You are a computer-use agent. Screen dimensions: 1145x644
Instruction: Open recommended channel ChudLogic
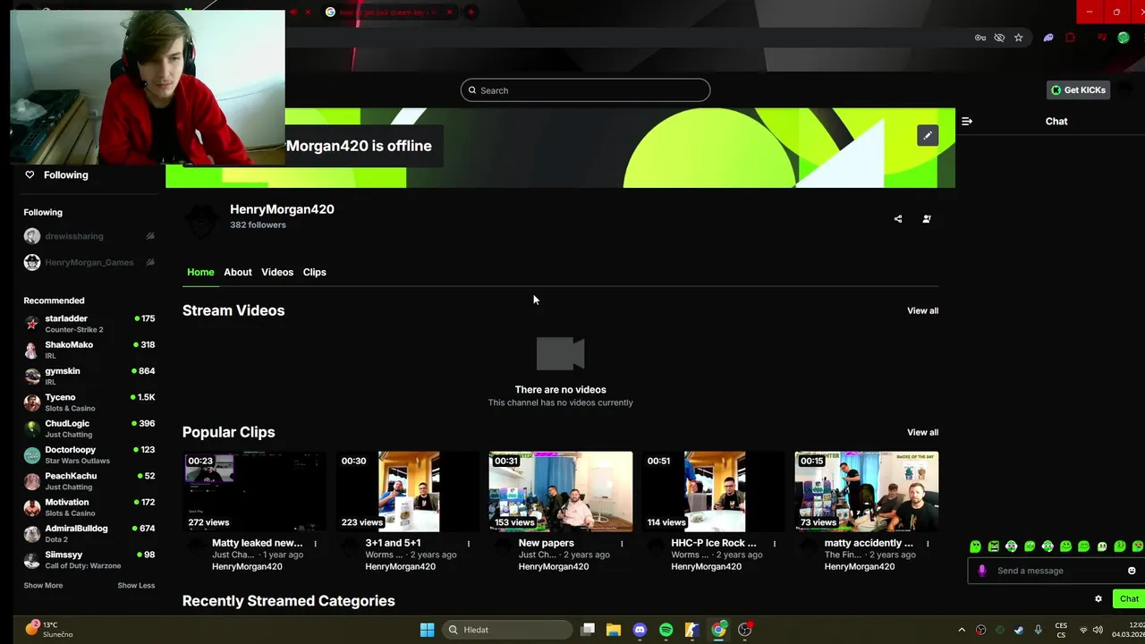(89, 428)
